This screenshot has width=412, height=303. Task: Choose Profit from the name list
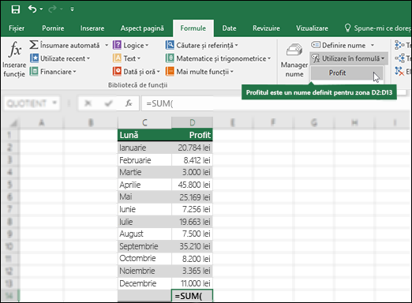point(346,73)
